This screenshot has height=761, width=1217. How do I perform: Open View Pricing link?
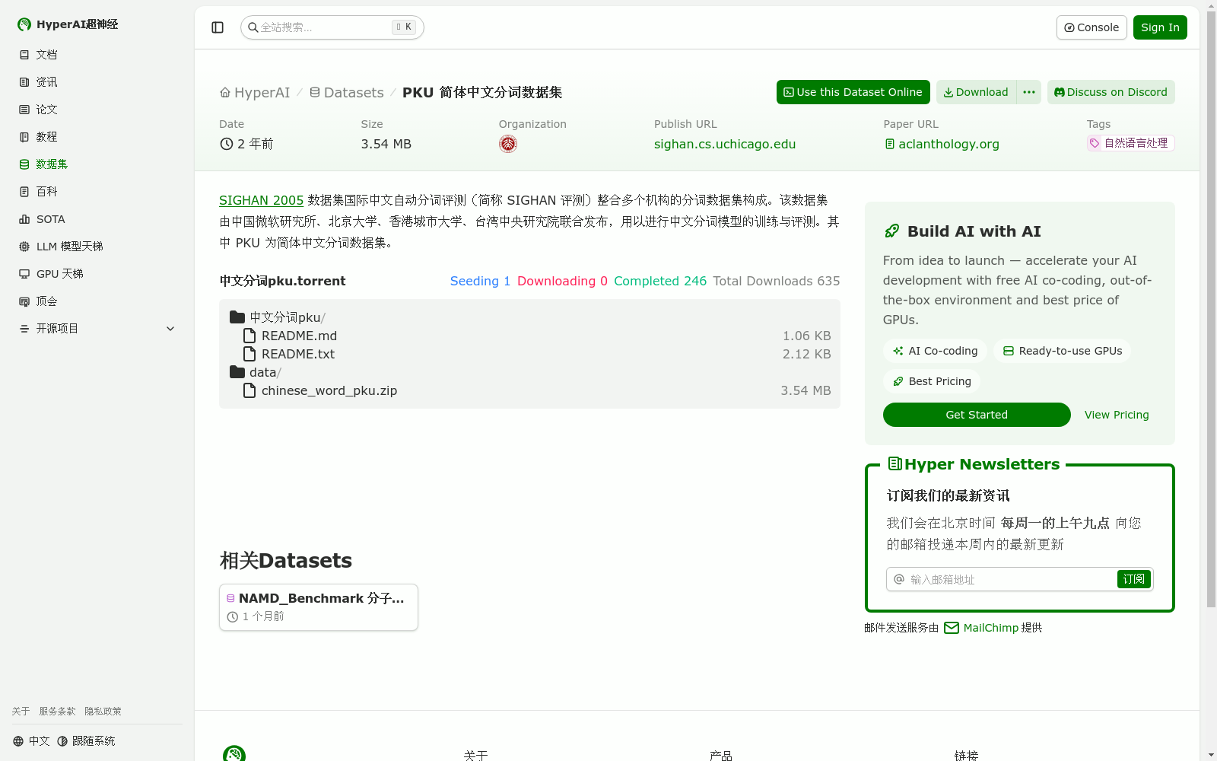click(x=1117, y=415)
